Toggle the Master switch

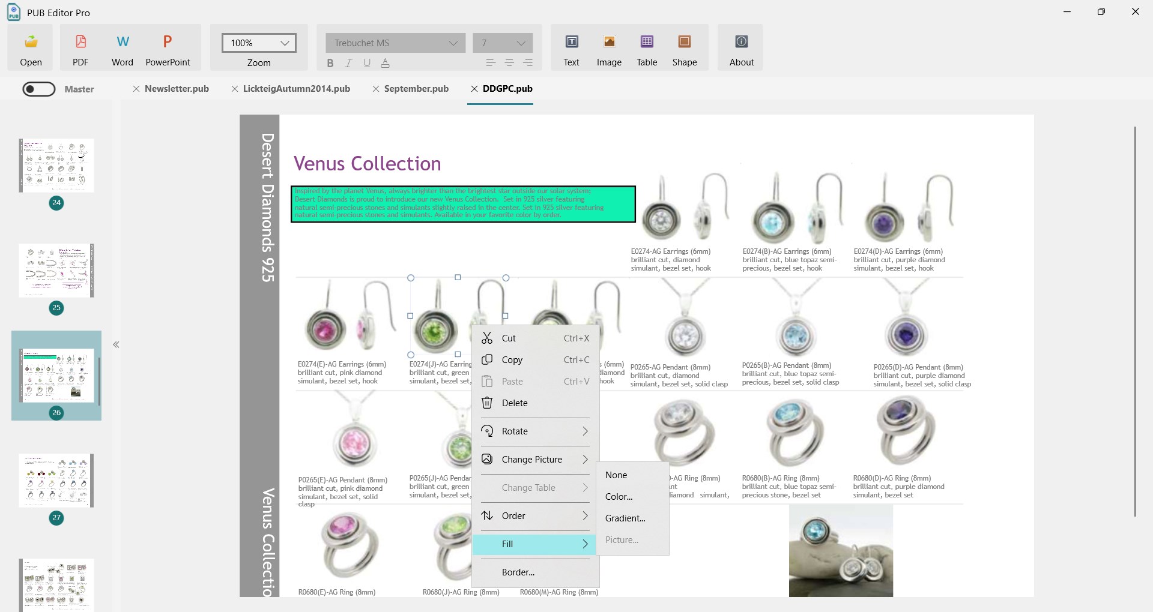pos(39,89)
